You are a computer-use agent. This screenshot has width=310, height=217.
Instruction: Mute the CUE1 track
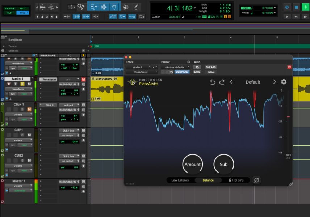pos(29,135)
